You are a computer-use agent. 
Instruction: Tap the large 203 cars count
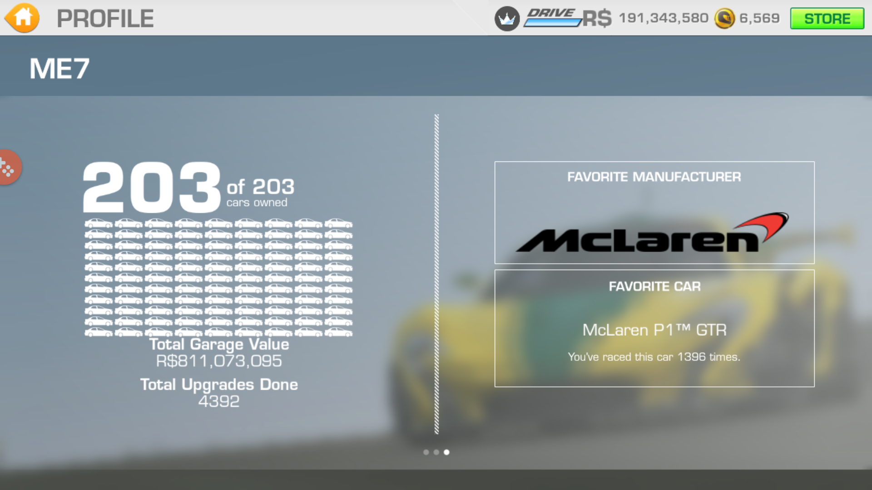tap(152, 187)
